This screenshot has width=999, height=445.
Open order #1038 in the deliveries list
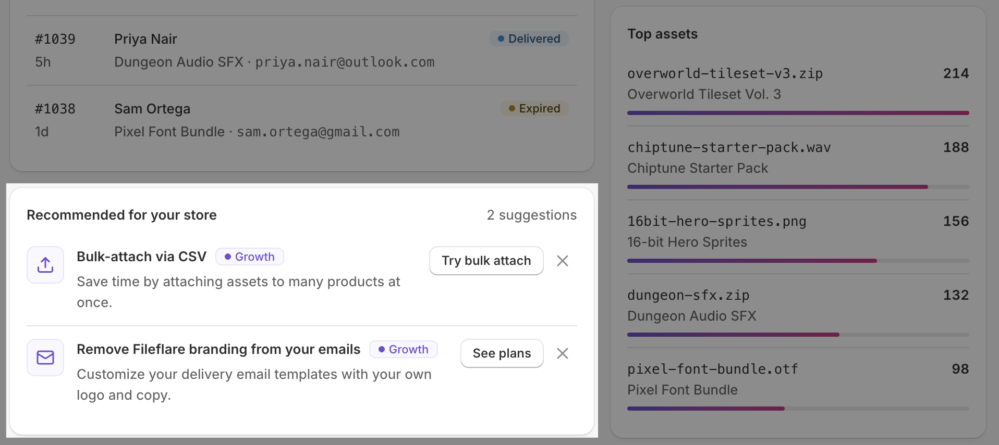(x=302, y=120)
